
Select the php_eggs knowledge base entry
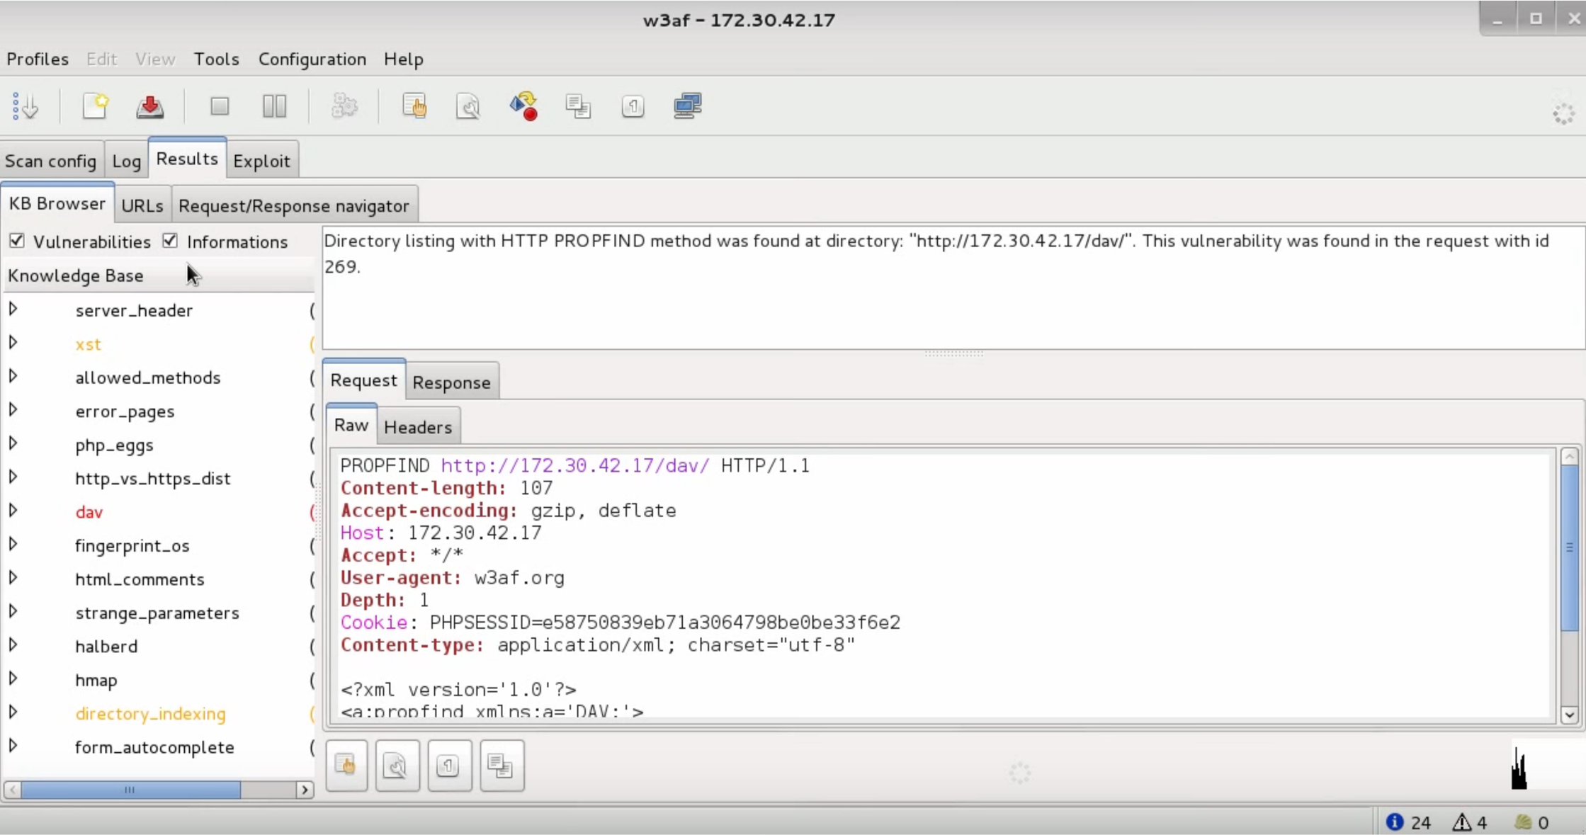[114, 445]
